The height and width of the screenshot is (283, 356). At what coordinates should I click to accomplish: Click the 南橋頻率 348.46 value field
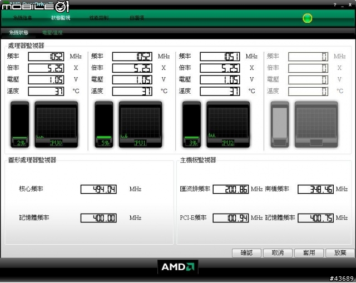[x=315, y=189]
